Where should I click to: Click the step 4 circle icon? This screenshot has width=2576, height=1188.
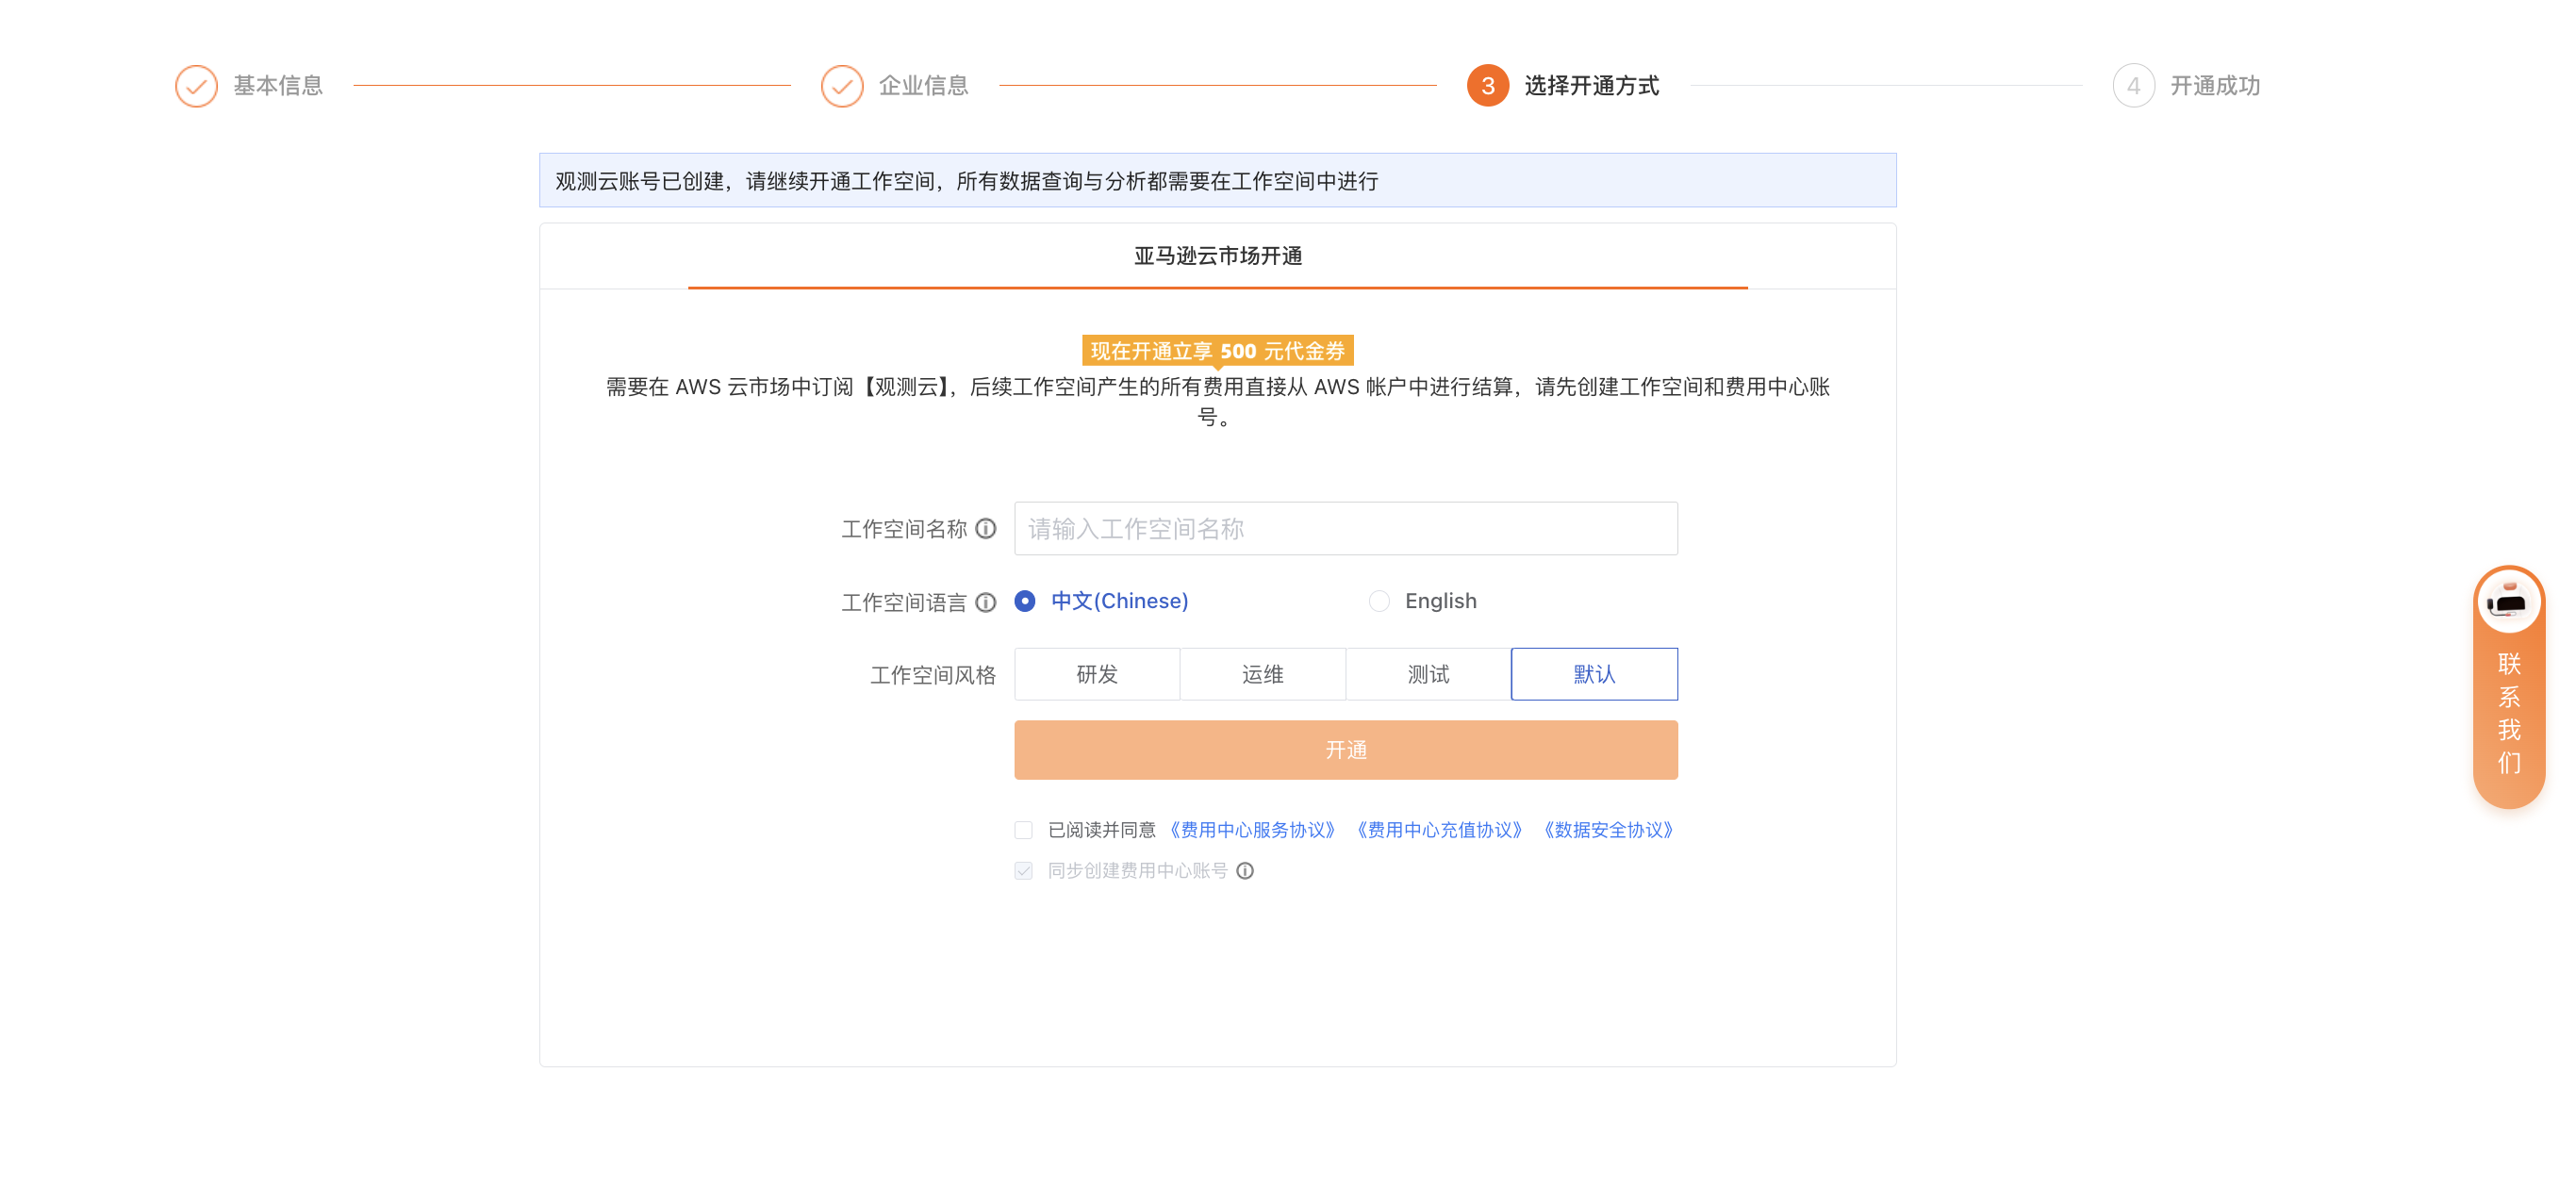click(x=2134, y=86)
